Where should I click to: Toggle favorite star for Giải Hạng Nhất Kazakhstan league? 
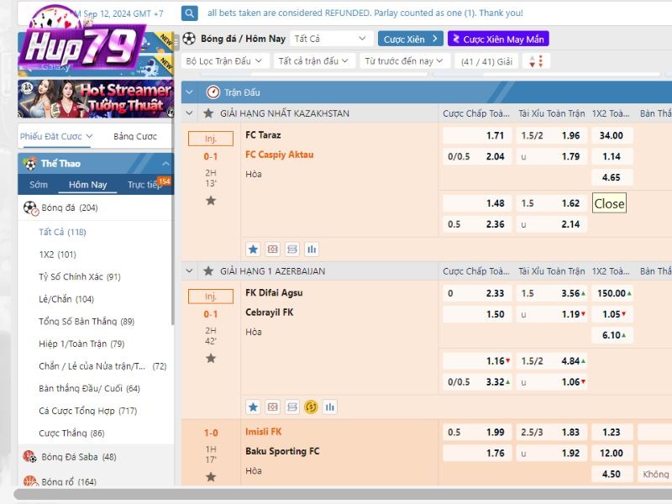tap(208, 113)
